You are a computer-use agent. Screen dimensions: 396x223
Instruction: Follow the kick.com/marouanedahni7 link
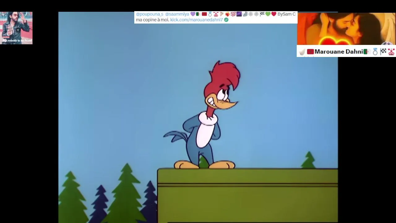pyautogui.click(x=196, y=20)
